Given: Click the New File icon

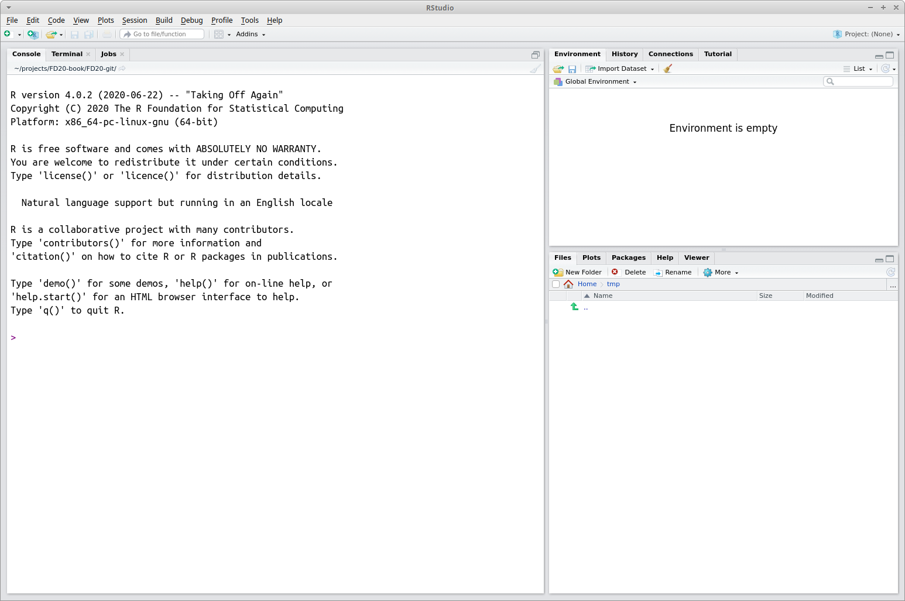Looking at the screenshot, I should pyautogui.click(x=8, y=34).
